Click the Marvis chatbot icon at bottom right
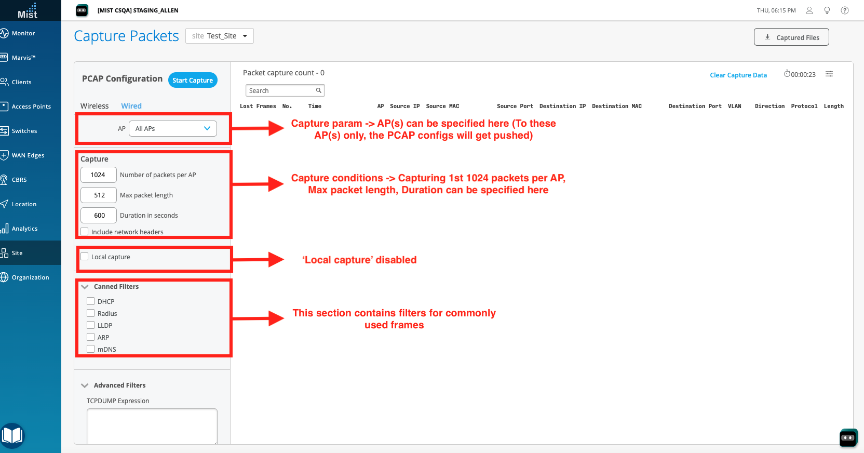This screenshot has width=864, height=453. 848,437
